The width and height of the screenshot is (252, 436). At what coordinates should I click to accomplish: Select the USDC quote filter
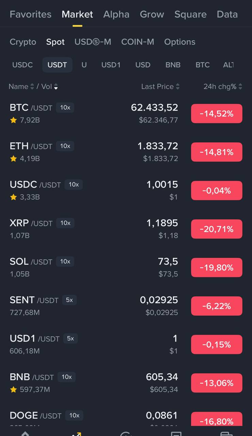click(x=22, y=65)
